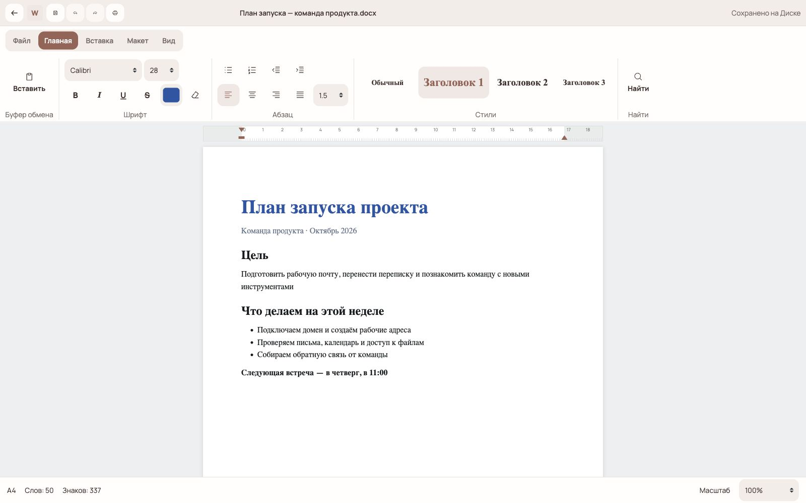Image resolution: width=806 pixels, height=503 pixels.
Task: Open the font size 28 dropdown
Action: pos(161,70)
